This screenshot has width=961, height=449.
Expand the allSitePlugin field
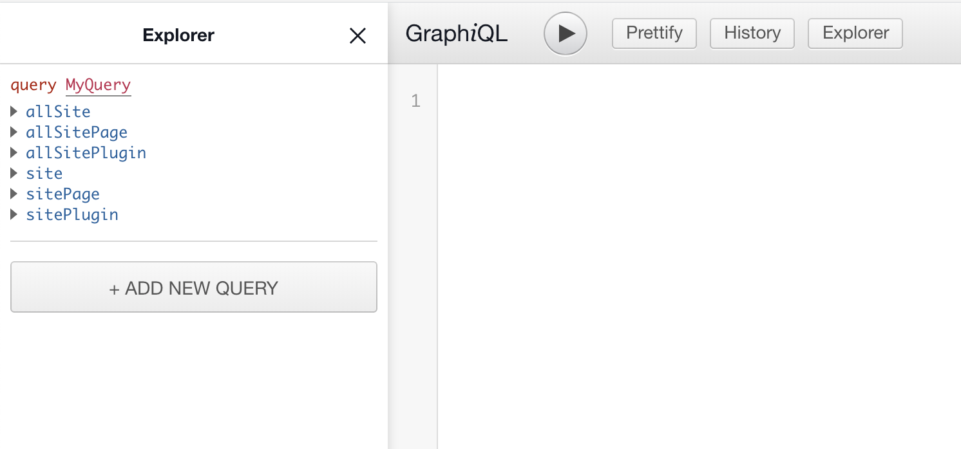(x=14, y=152)
